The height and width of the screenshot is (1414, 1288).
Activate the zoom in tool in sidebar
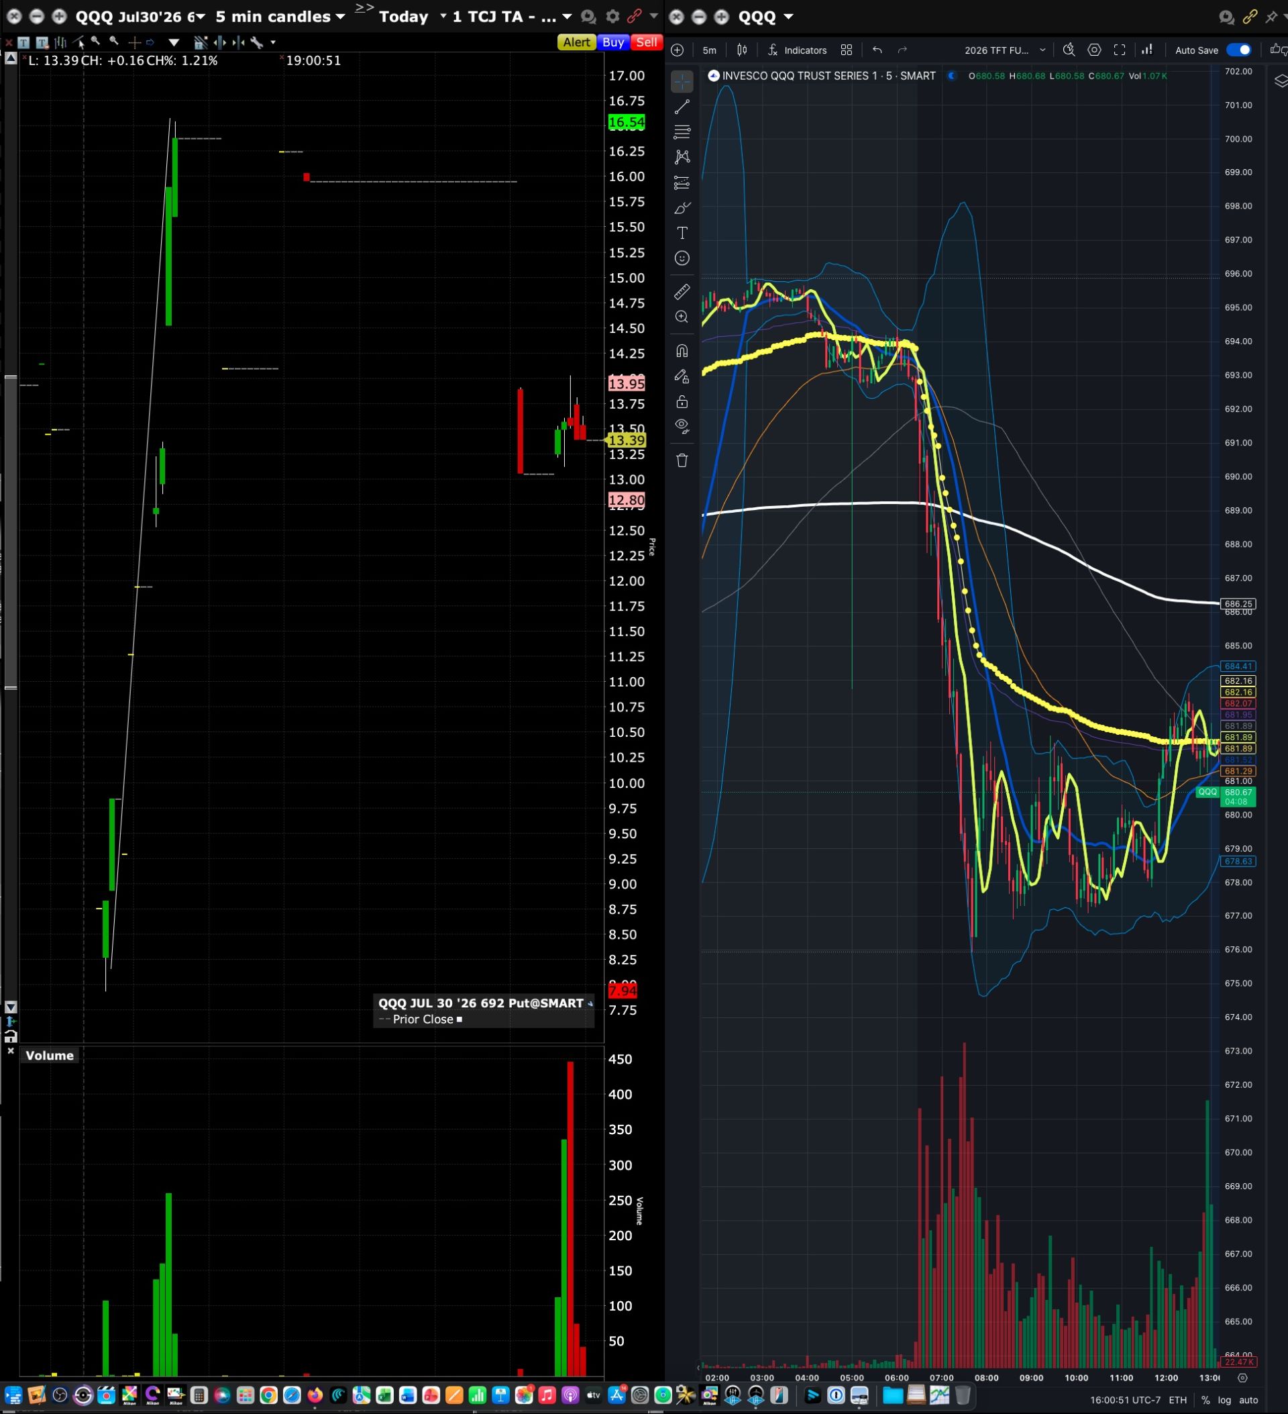[x=682, y=317]
